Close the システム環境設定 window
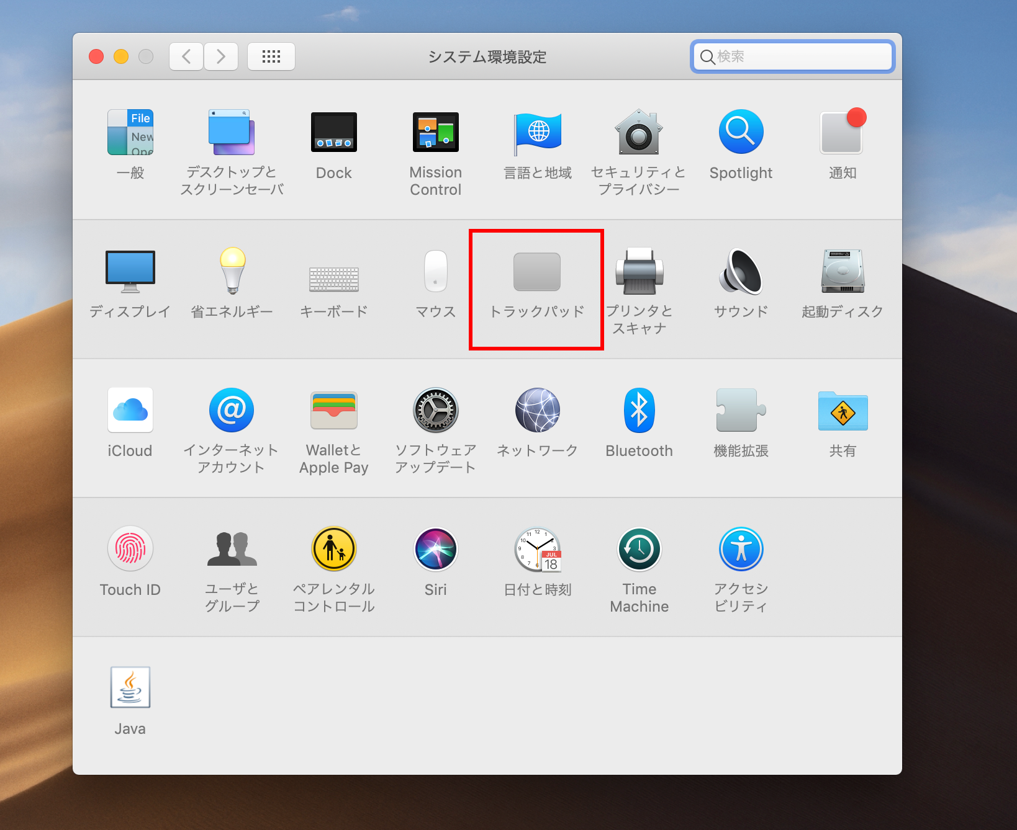 click(96, 56)
